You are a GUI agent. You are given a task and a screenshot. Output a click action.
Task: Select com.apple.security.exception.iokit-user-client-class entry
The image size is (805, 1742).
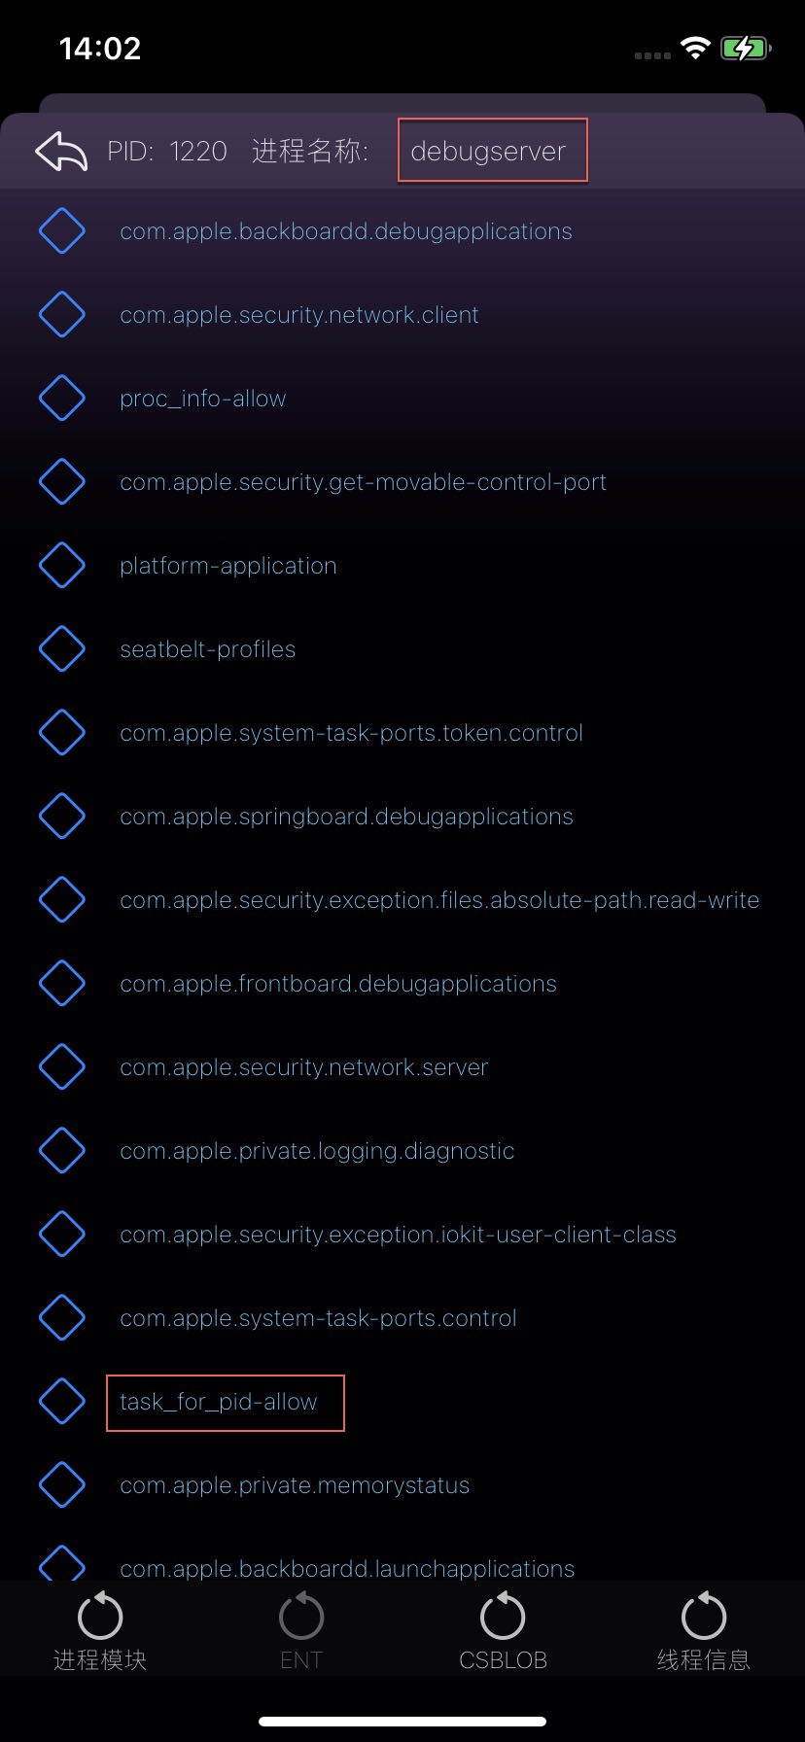pos(398,1235)
